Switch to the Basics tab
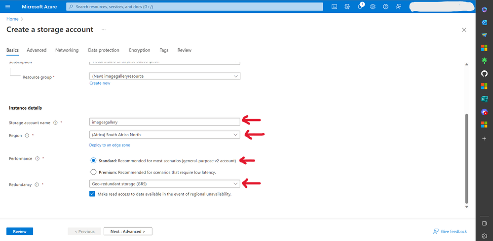Screen dimensions: 493x241 tap(12, 50)
